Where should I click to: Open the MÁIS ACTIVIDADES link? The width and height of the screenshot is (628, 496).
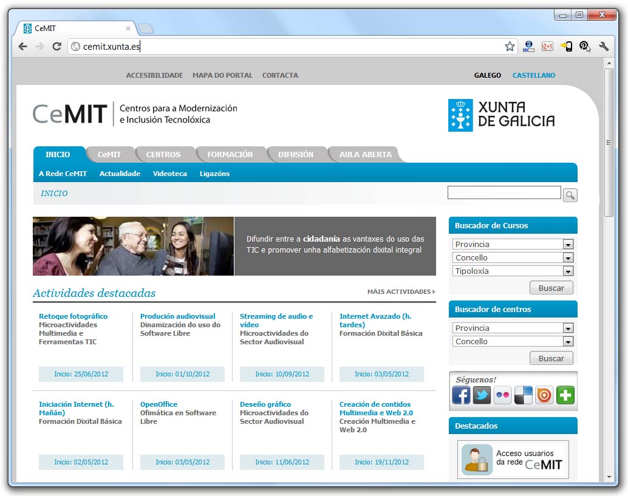click(401, 292)
